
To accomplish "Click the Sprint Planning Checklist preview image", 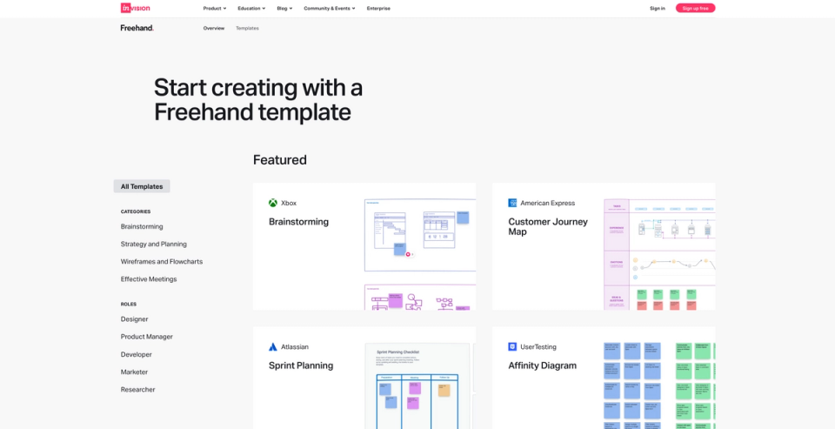I will tap(419, 385).
